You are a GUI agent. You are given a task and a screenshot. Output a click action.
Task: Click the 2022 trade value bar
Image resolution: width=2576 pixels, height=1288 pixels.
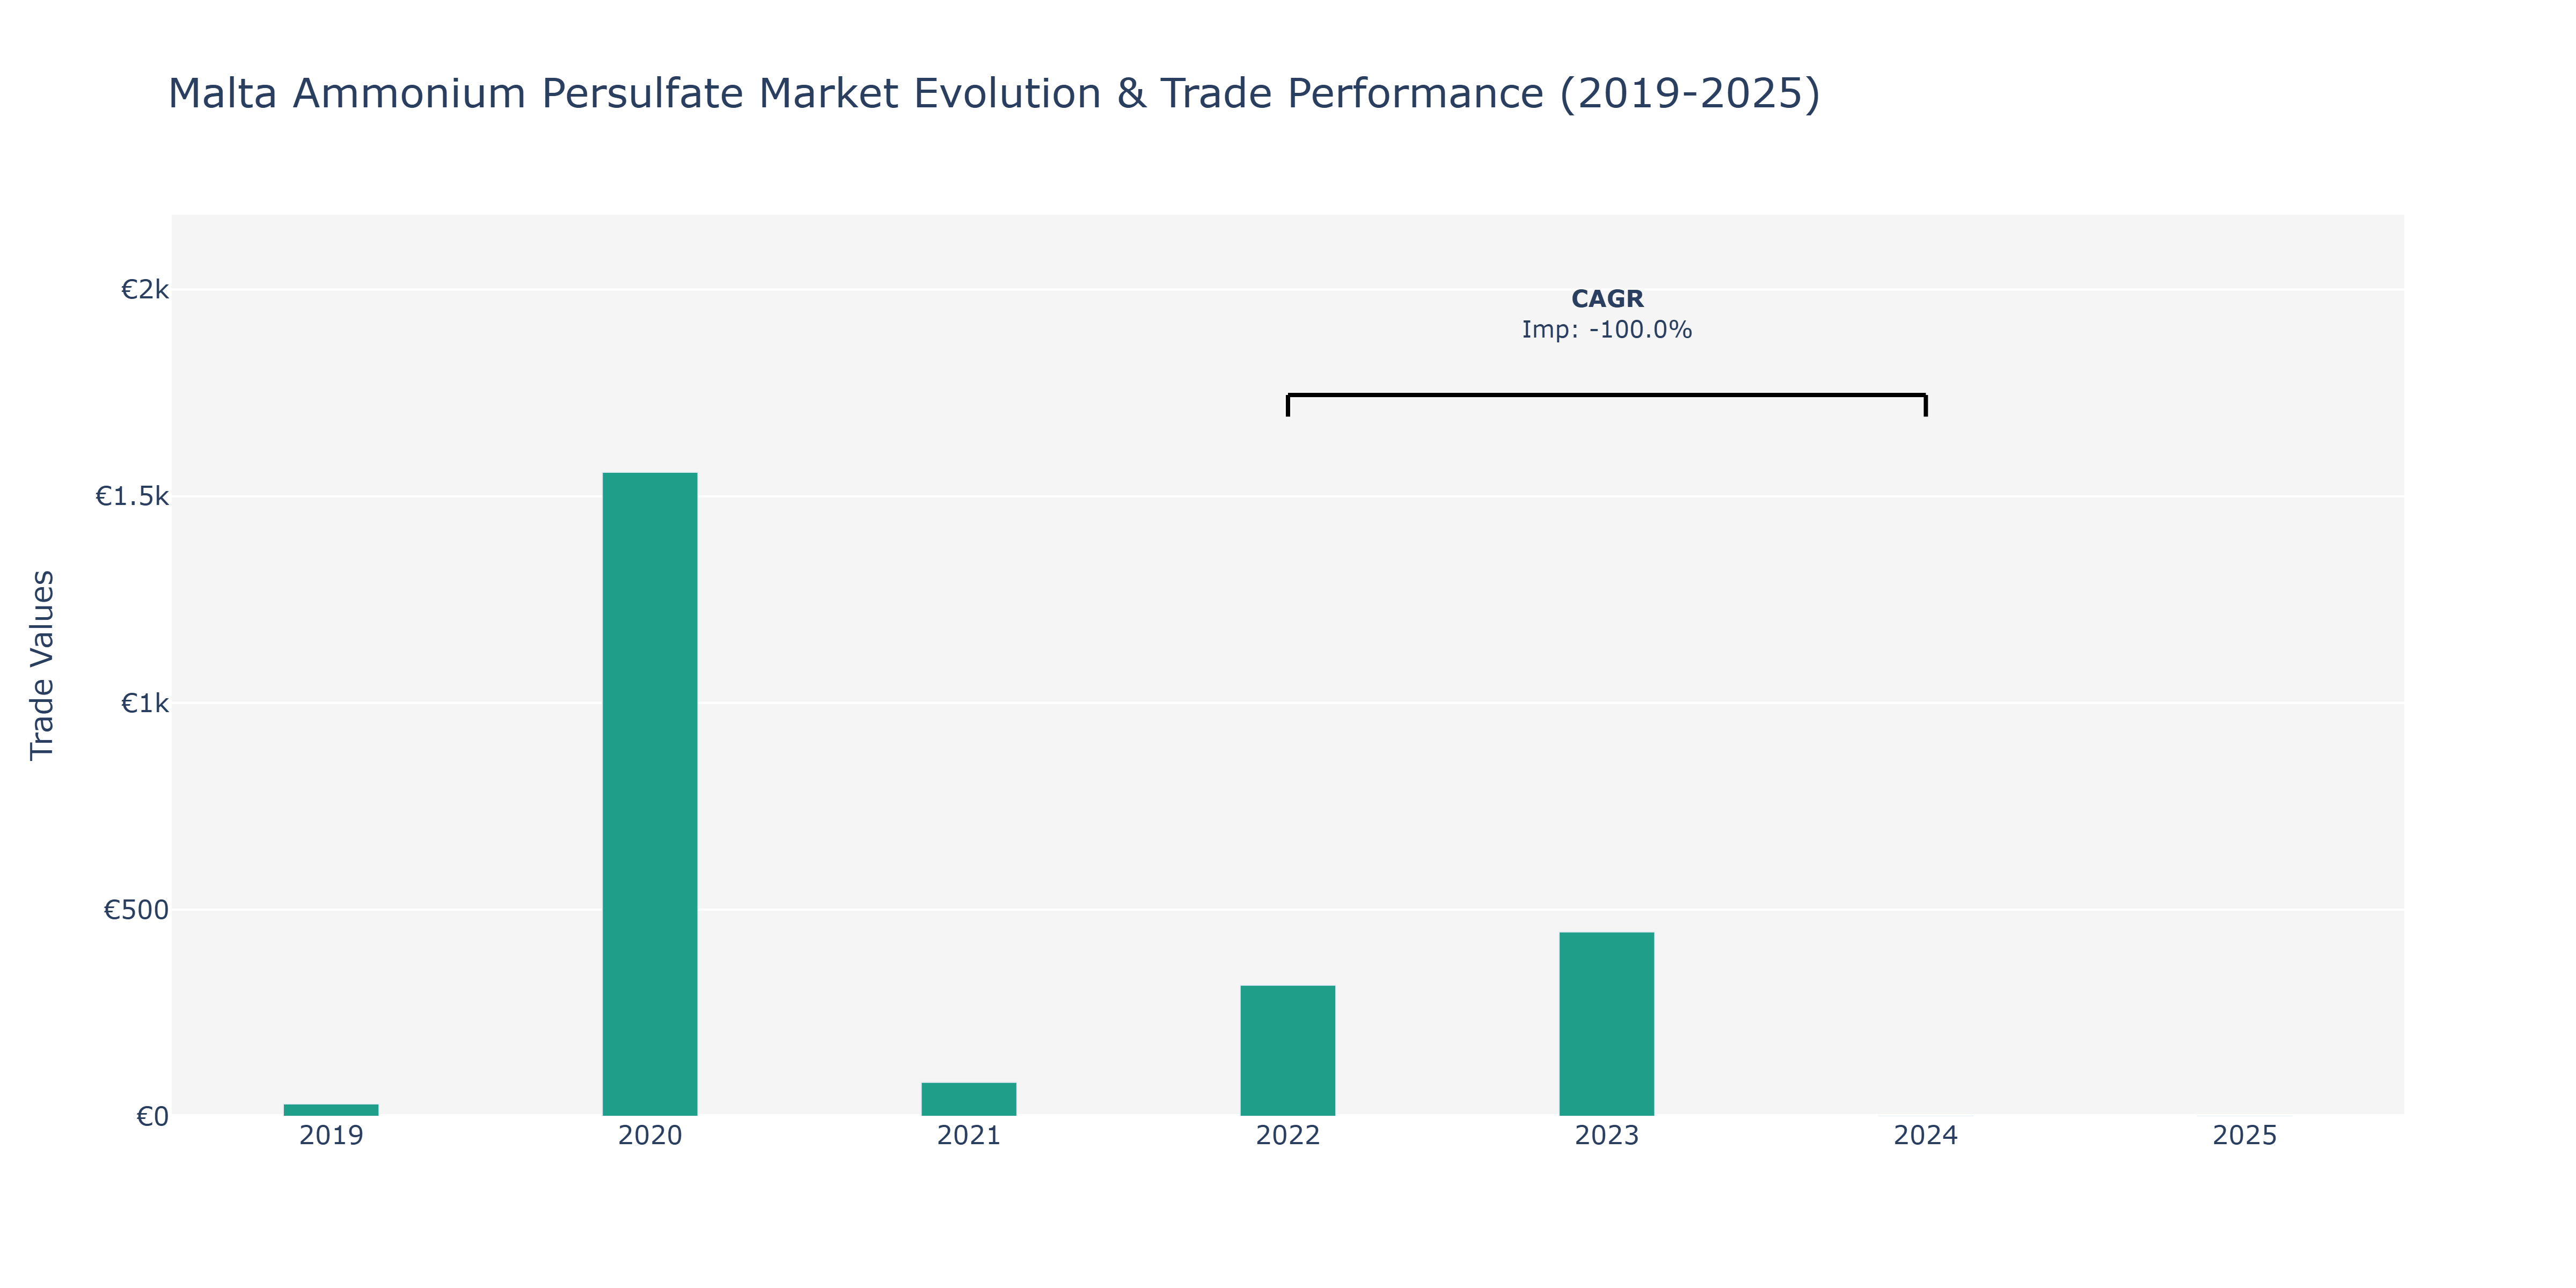coord(1288,1051)
